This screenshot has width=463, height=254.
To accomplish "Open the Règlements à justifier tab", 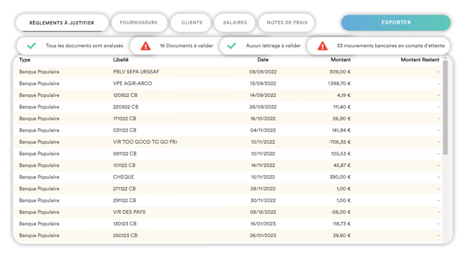I will [62, 23].
